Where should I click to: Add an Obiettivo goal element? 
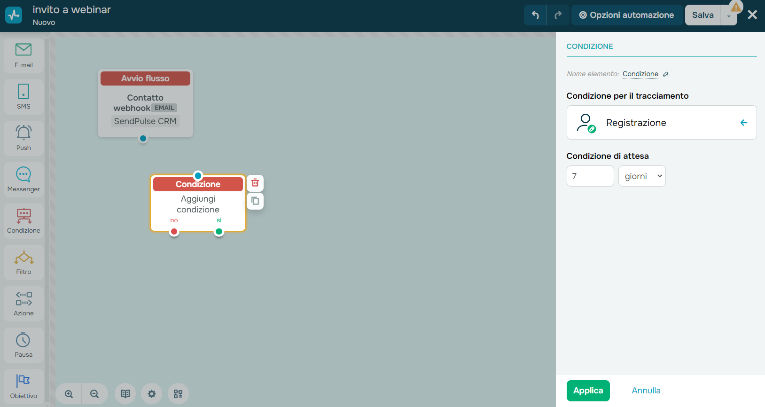pos(23,387)
